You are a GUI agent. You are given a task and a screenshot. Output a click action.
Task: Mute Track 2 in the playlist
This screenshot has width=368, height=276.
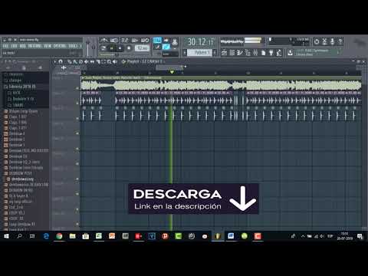(77, 103)
